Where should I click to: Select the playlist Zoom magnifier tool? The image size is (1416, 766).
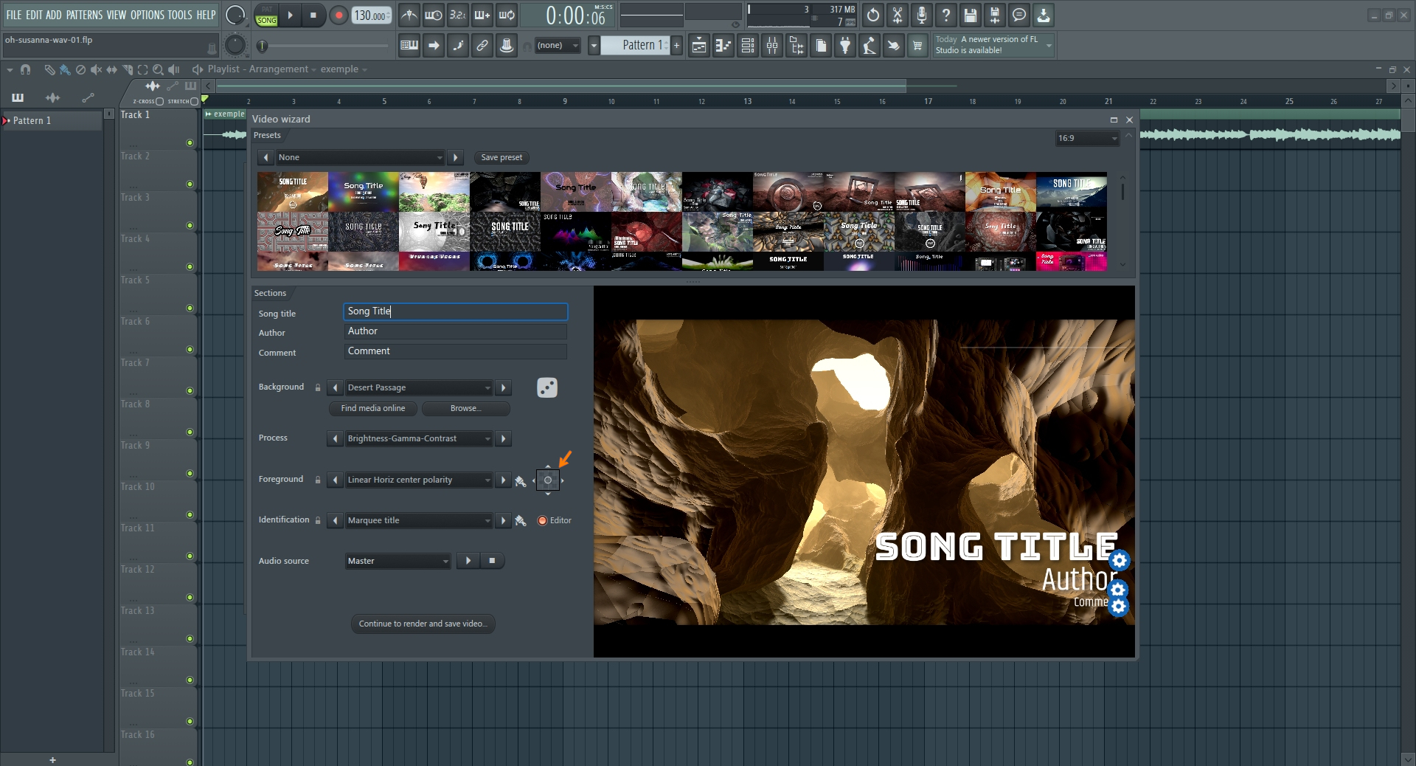159,69
